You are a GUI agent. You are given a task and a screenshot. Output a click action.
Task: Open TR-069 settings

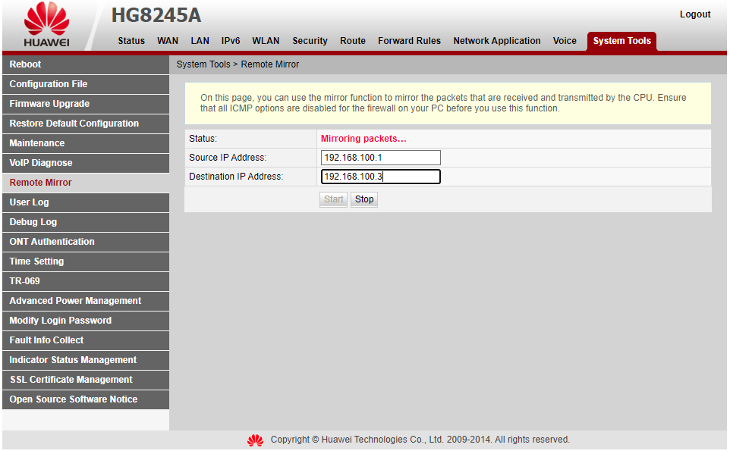coord(86,281)
